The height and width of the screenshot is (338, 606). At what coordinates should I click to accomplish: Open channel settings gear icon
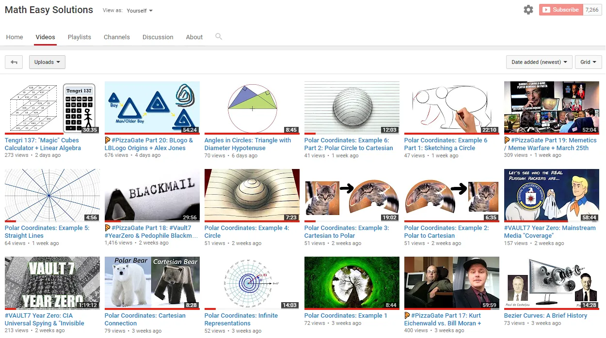pos(528,10)
